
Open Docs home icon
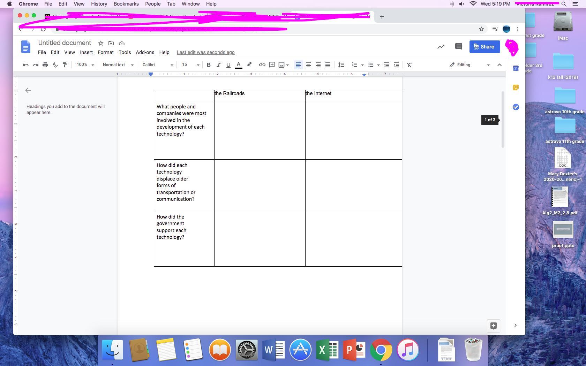pyautogui.click(x=26, y=47)
